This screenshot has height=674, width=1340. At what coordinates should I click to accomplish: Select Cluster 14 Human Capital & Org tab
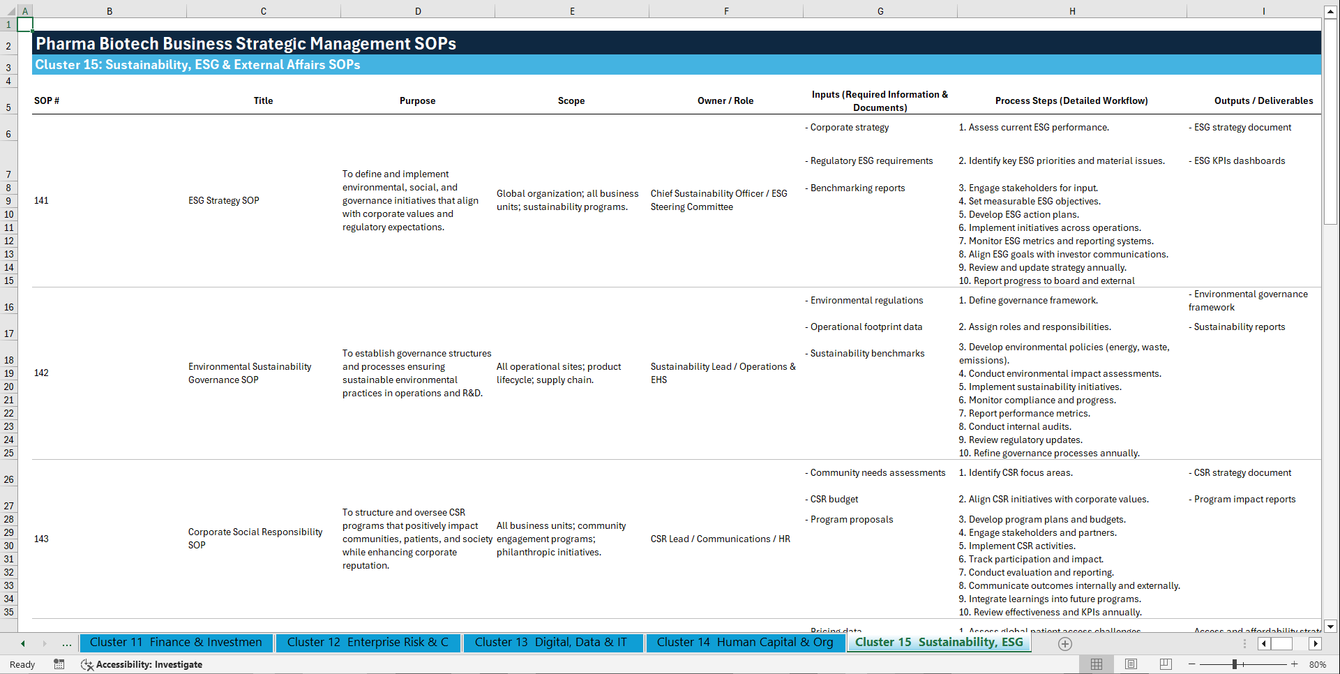click(745, 642)
